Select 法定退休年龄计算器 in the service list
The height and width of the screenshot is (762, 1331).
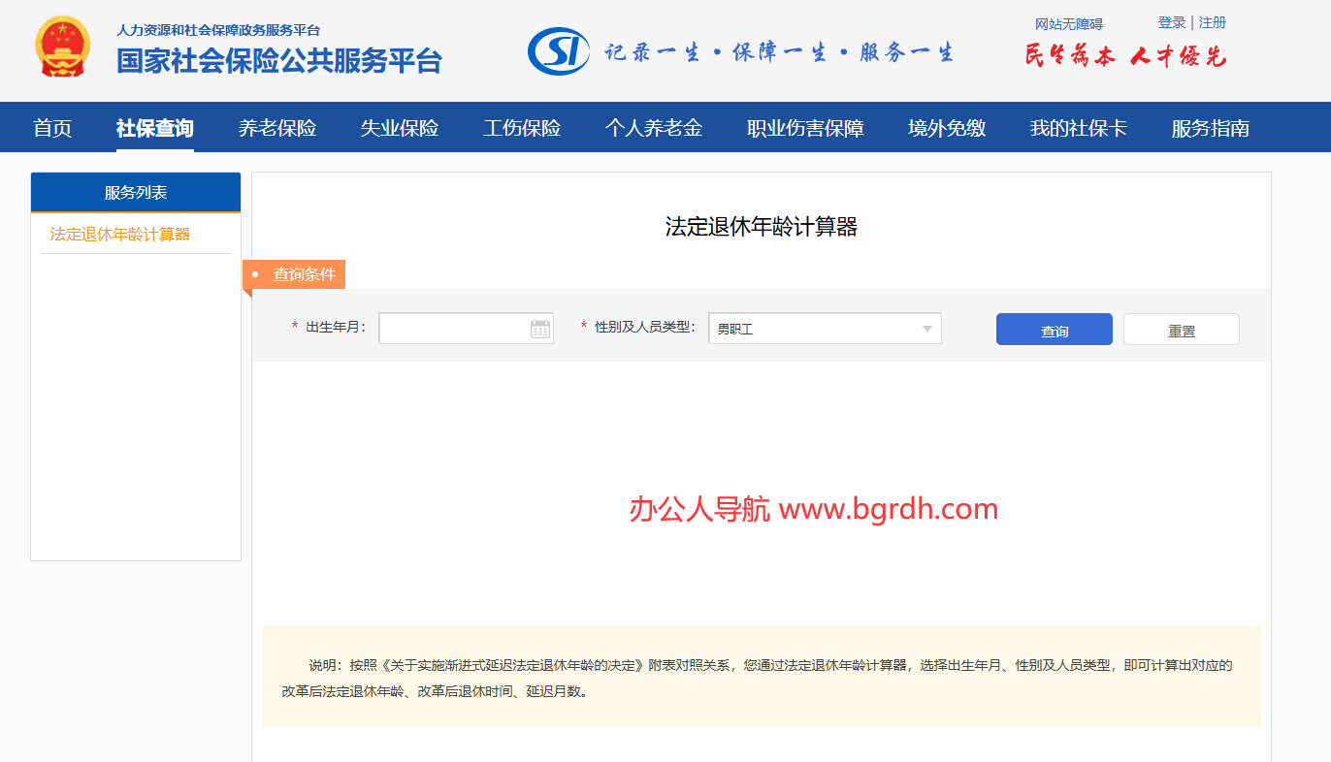tap(119, 234)
